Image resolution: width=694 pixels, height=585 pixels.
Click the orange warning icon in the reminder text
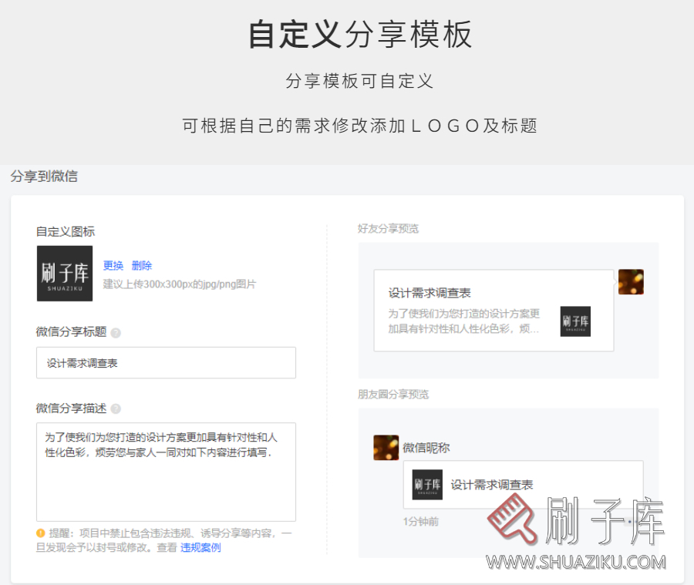[41, 533]
